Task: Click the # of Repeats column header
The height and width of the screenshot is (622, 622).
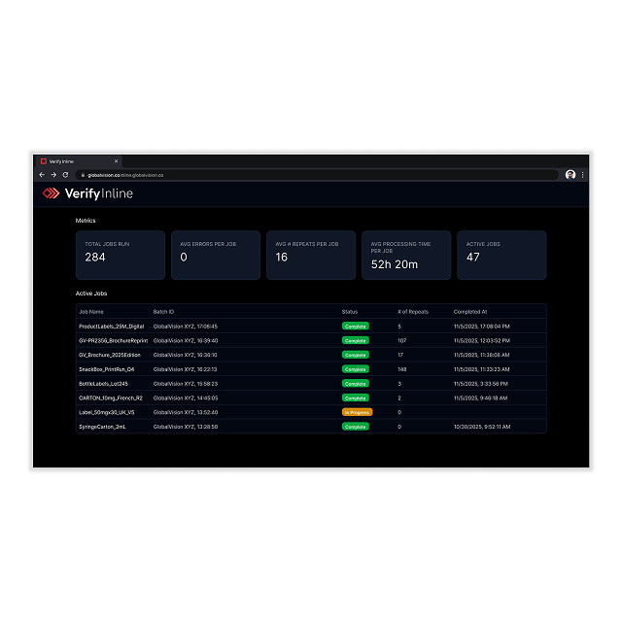Action: click(x=413, y=312)
